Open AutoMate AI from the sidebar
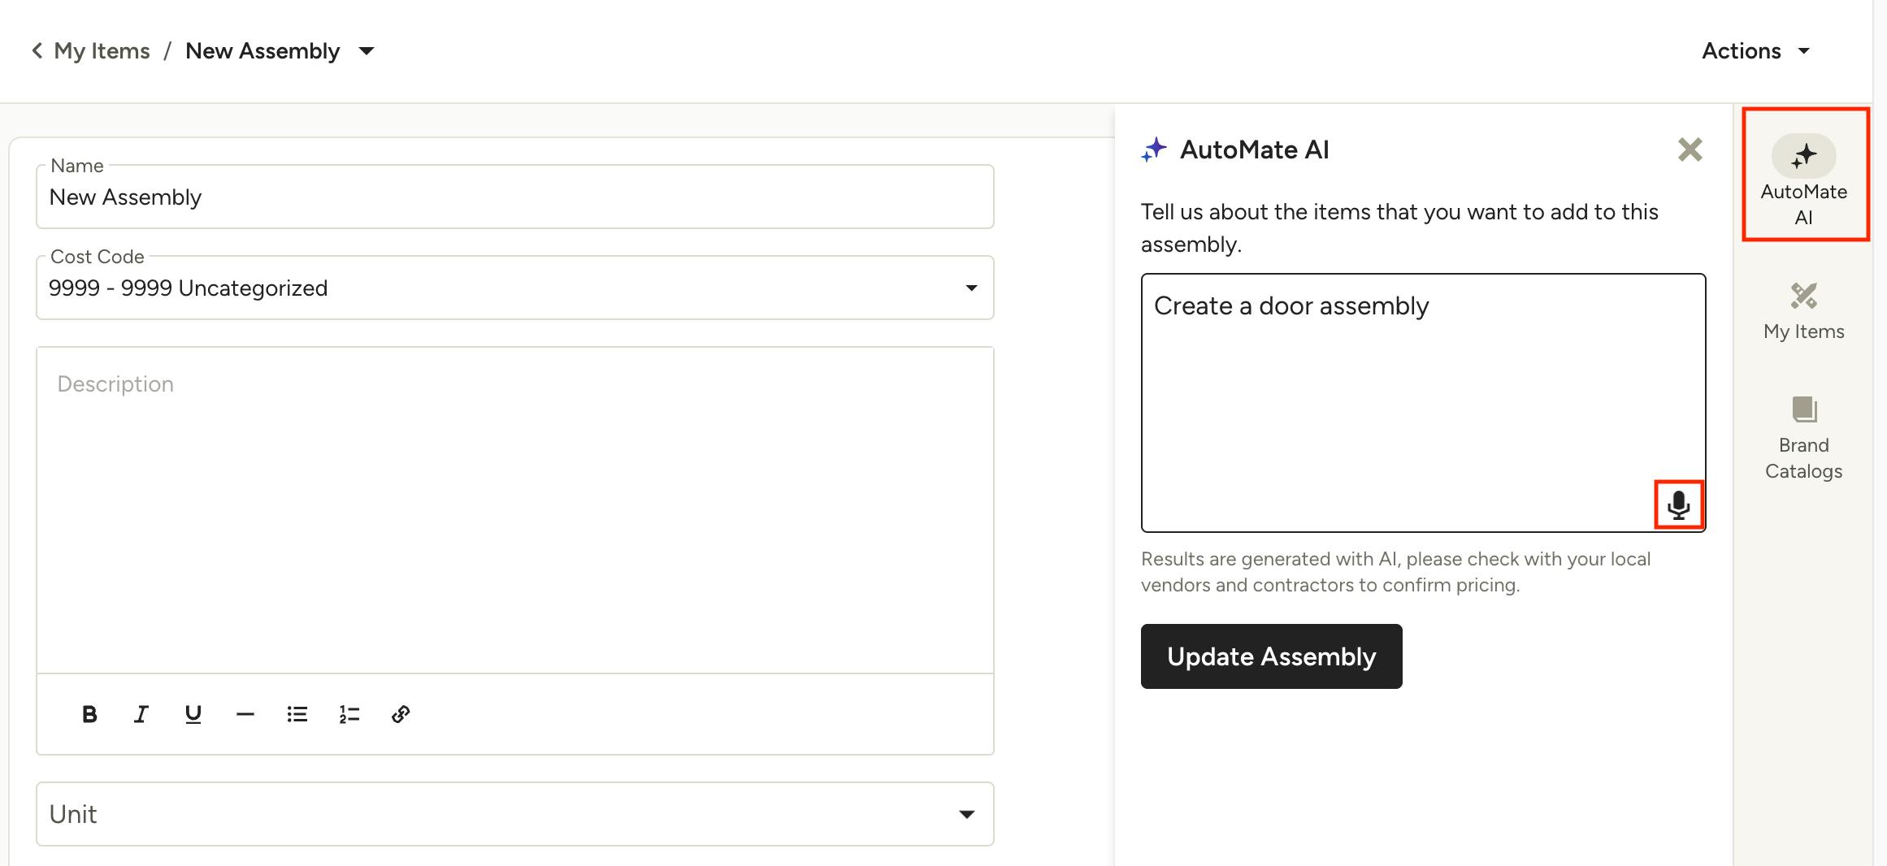 point(1803,175)
